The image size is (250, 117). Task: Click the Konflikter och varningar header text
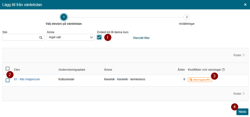(204, 70)
